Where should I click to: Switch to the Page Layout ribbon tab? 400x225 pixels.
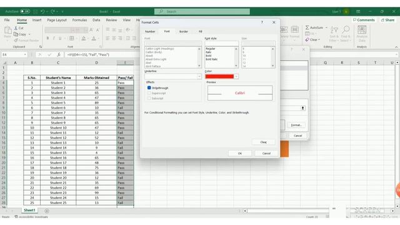pos(57,20)
